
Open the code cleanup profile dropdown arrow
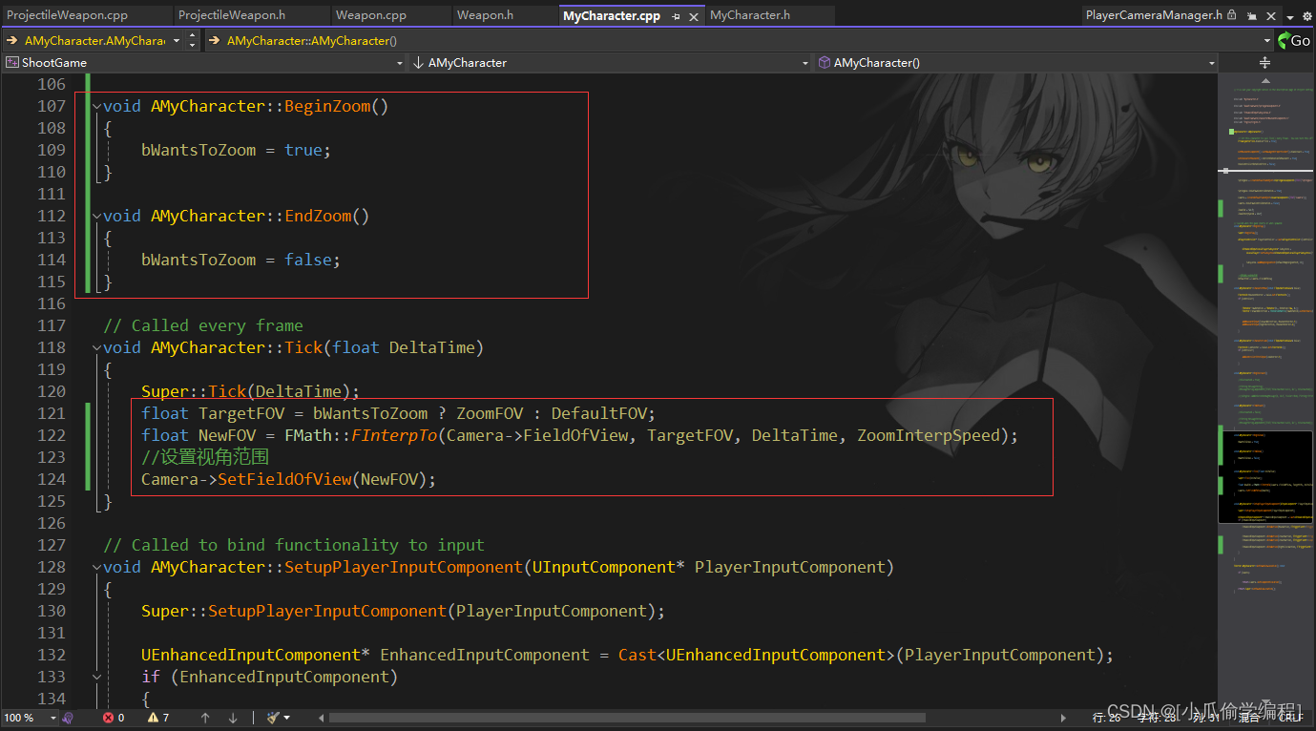click(287, 718)
